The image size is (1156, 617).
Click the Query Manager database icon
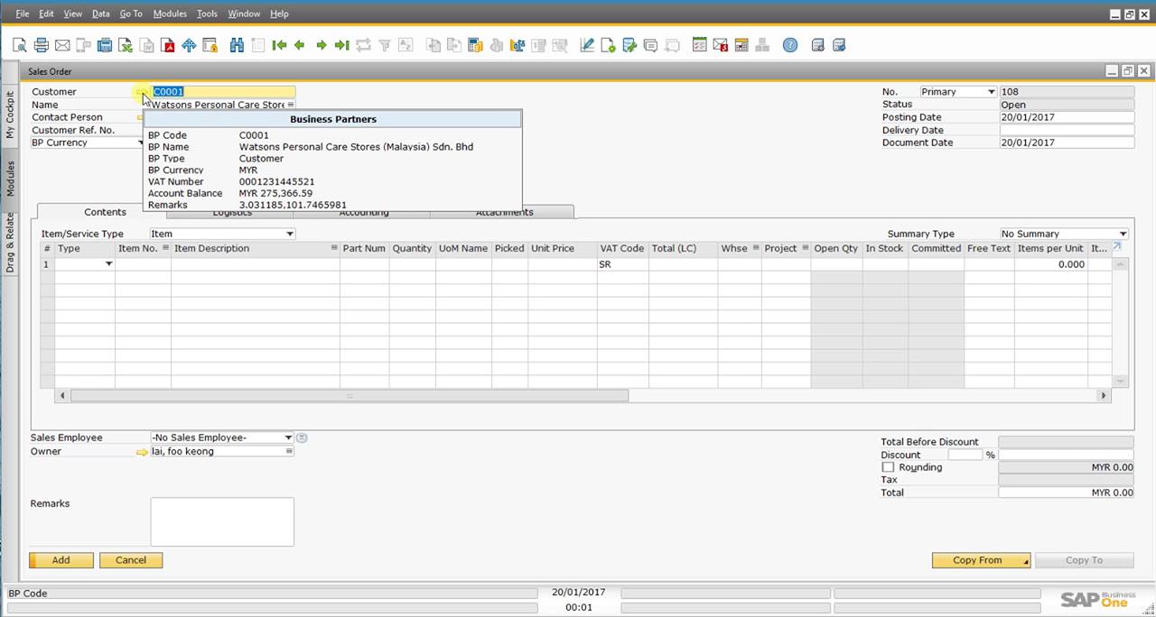coord(629,45)
